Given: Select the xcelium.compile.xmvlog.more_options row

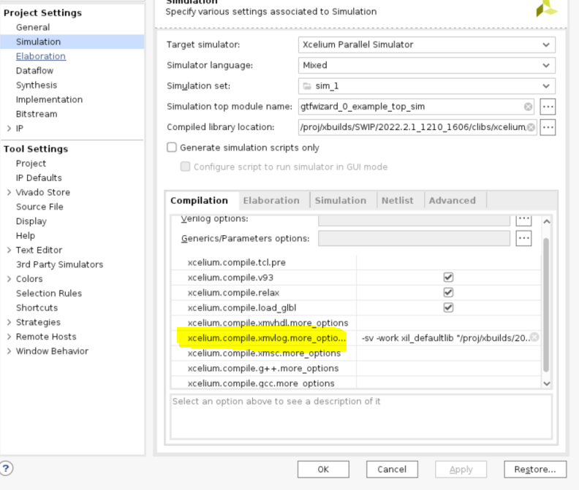Looking at the screenshot, I should click(x=266, y=338).
